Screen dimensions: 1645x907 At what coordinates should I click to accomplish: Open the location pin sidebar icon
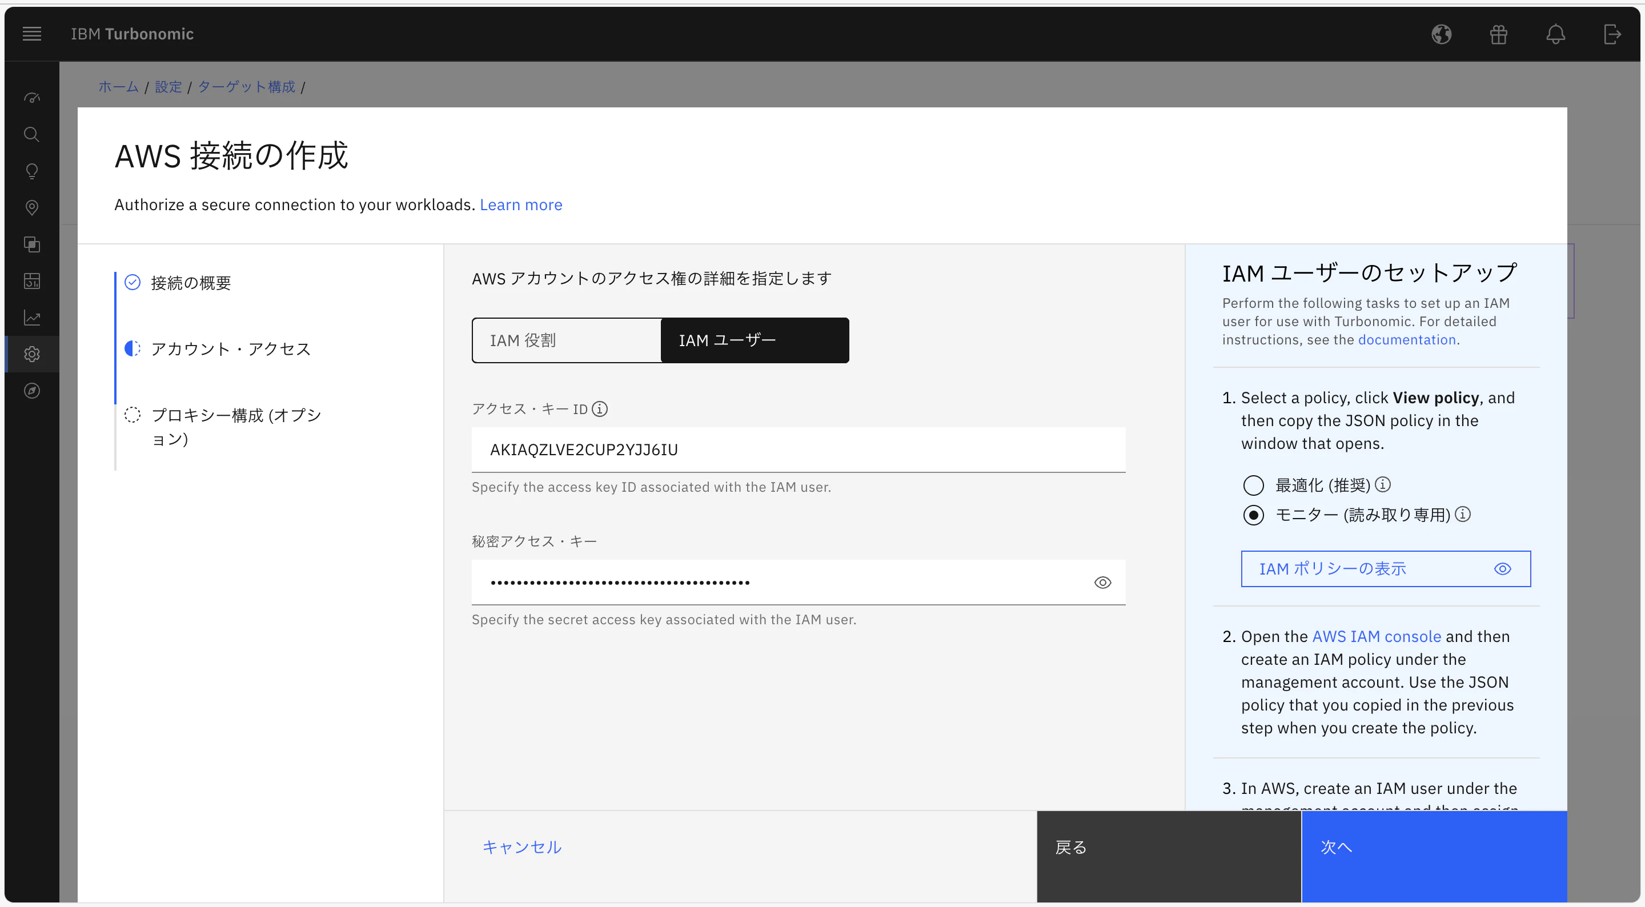pyautogui.click(x=32, y=207)
